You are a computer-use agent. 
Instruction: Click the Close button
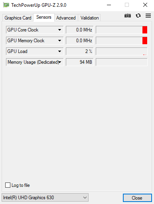[137, 198]
